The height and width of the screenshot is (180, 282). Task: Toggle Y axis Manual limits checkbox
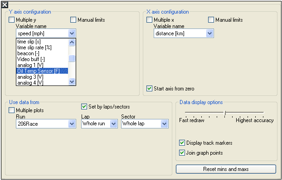(x=73, y=20)
